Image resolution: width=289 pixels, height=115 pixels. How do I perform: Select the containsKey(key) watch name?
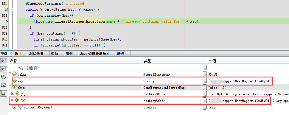(38, 107)
